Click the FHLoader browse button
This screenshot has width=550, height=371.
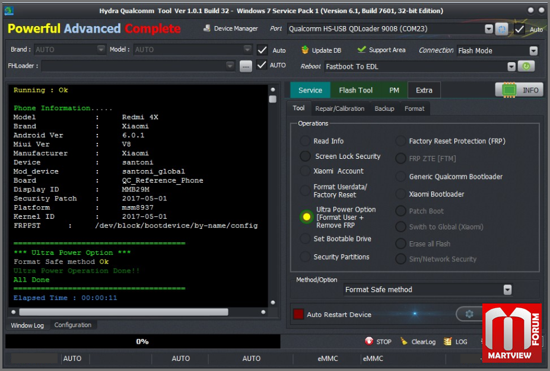click(x=246, y=66)
